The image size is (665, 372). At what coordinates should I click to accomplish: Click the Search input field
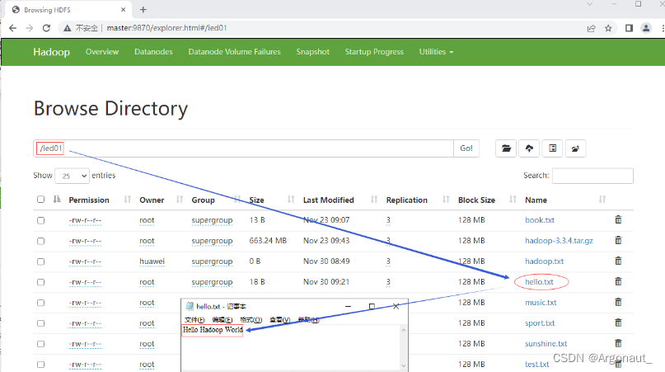592,176
